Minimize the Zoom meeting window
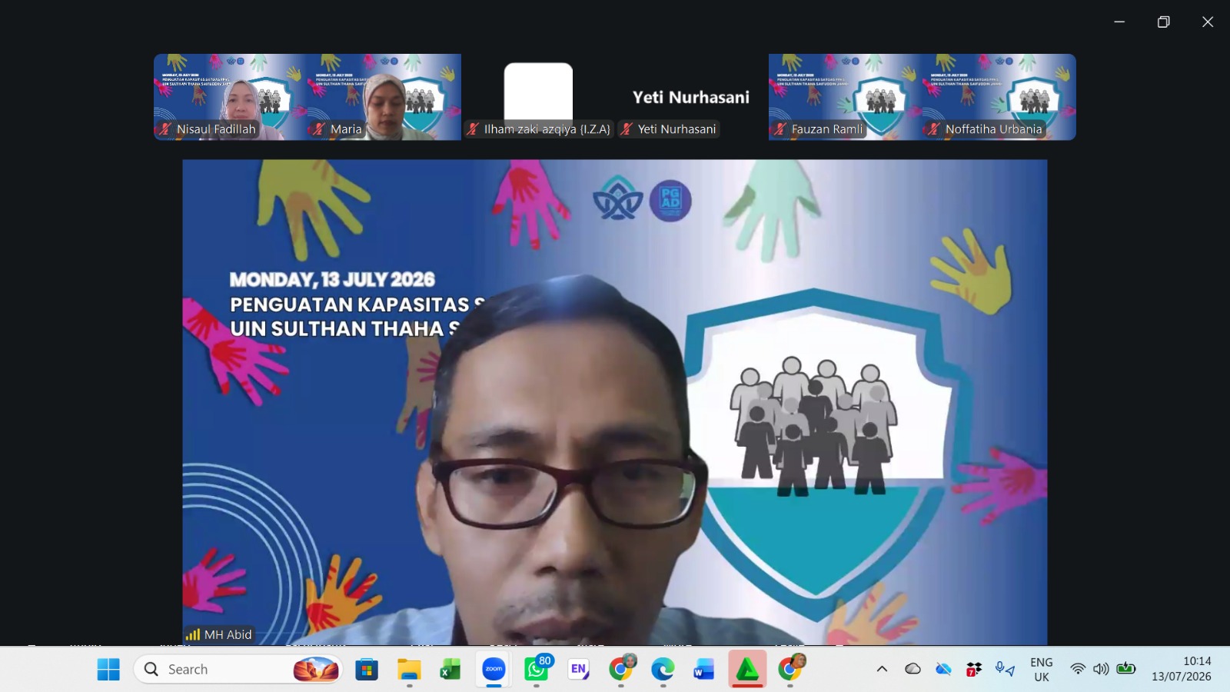Image resolution: width=1230 pixels, height=692 pixels. (x=1119, y=22)
